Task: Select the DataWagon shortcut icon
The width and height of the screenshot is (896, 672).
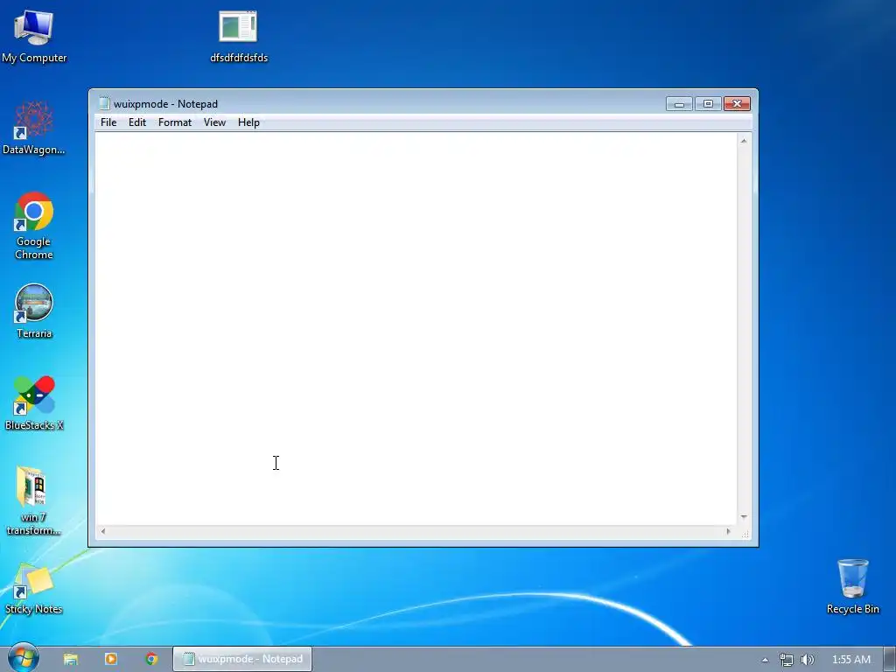Action: click(x=34, y=128)
